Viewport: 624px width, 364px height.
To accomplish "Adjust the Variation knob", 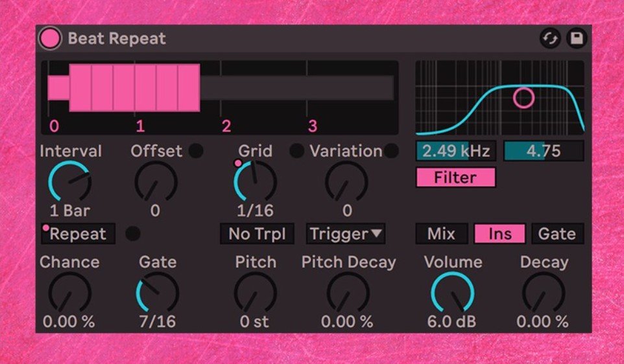I will coord(346,181).
